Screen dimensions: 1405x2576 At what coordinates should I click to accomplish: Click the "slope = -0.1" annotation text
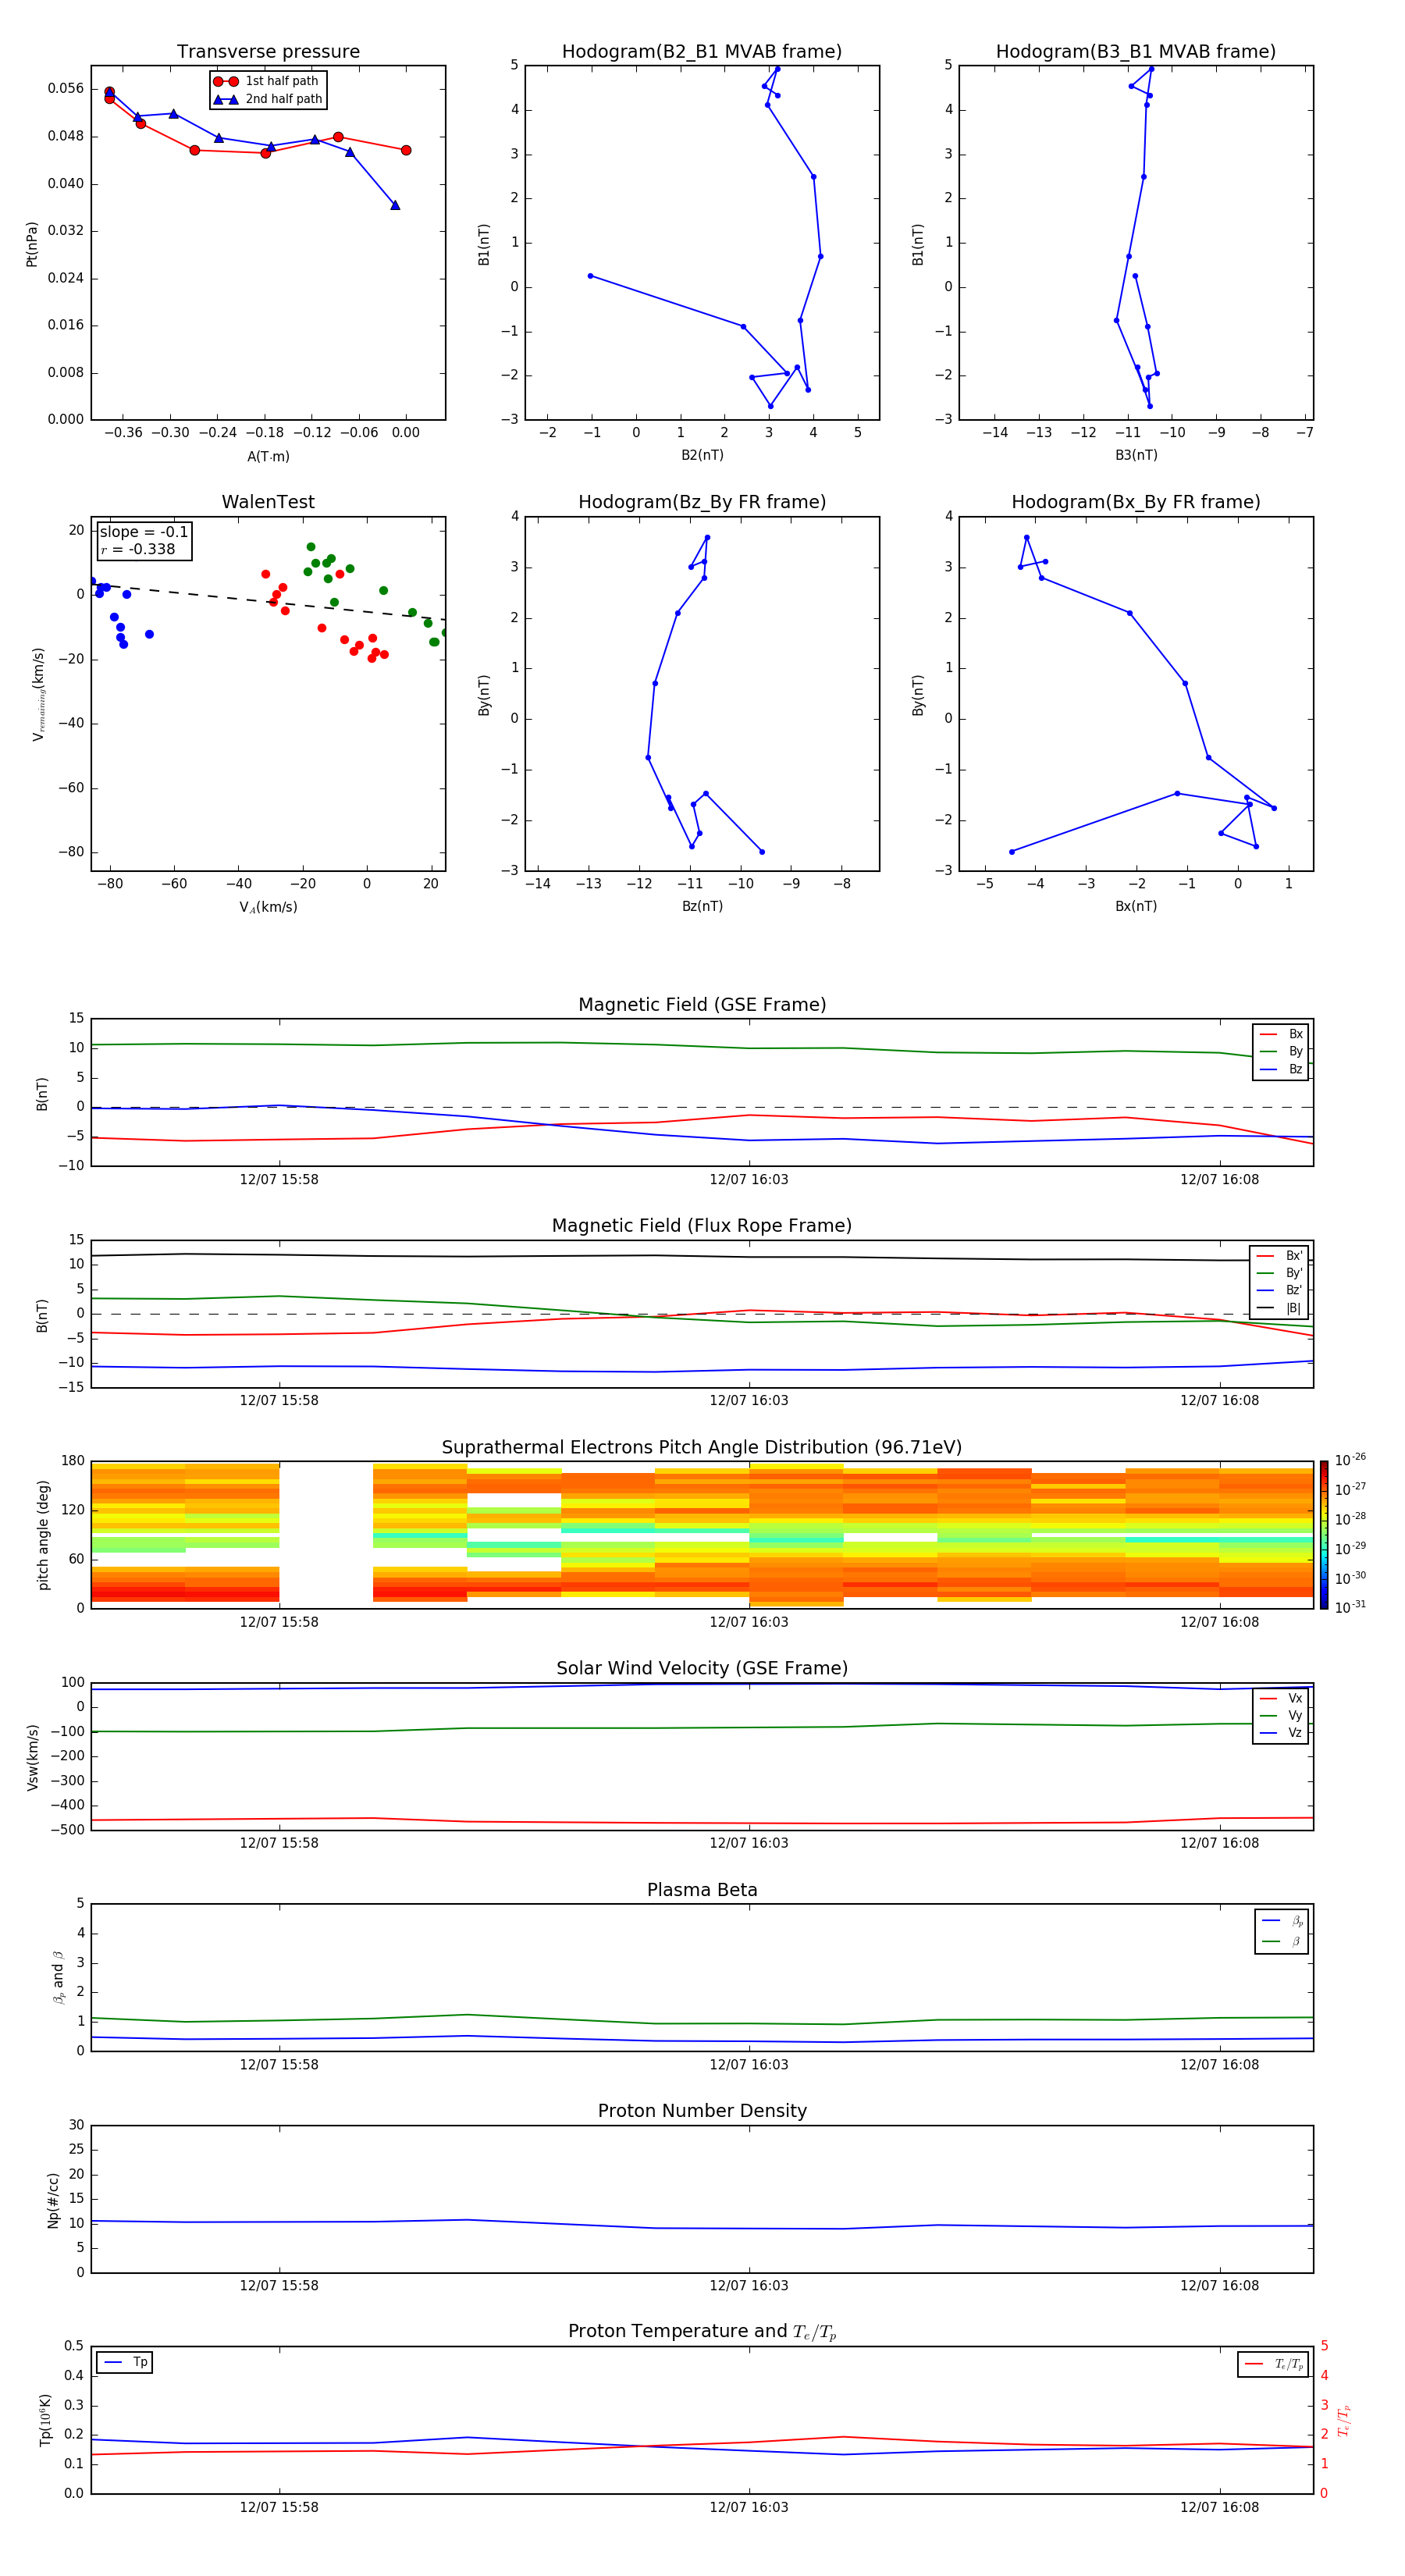click(143, 532)
